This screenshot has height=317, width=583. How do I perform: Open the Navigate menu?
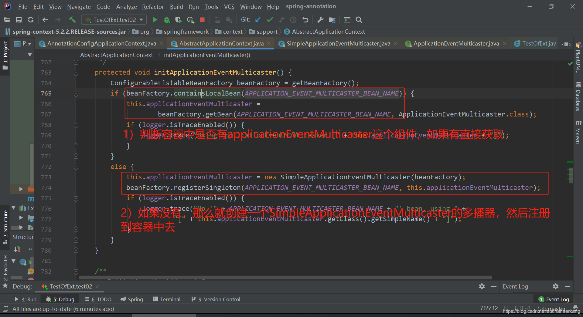pos(79,7)
